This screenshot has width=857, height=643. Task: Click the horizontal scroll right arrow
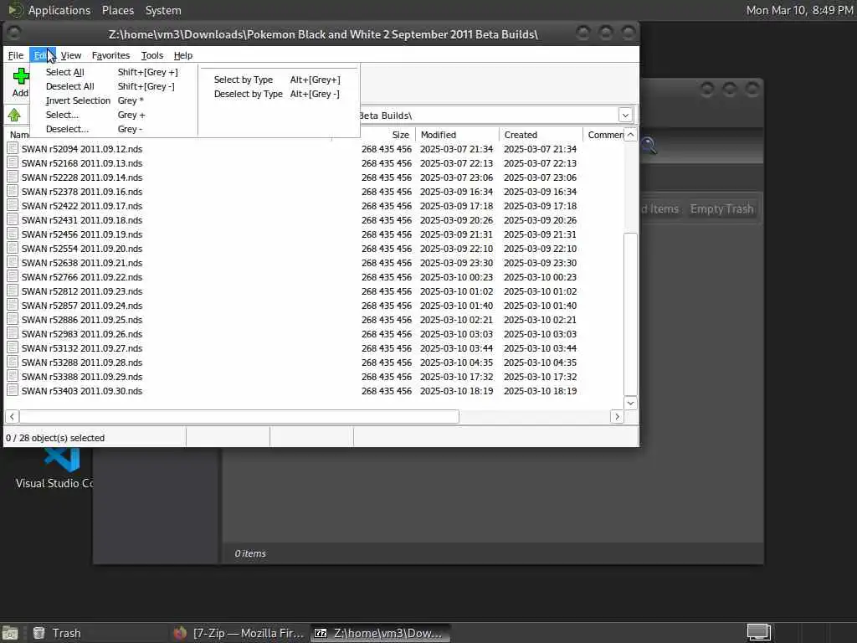(x=617, y=417)
